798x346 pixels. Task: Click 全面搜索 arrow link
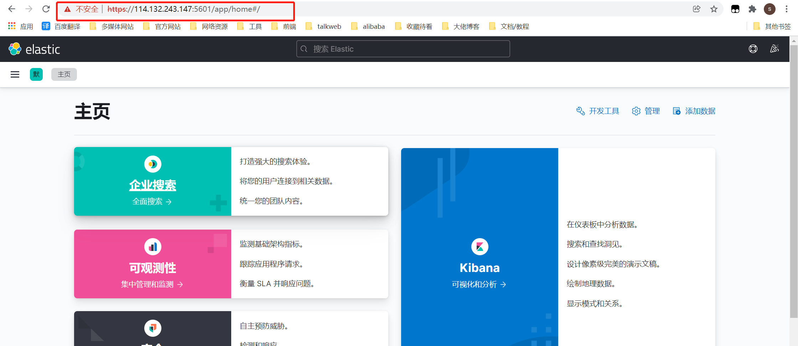coord(152,201)
